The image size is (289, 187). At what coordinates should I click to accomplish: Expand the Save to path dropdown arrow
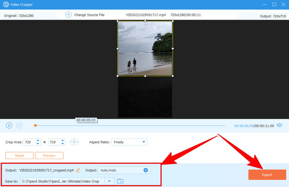click(x=109, y=181)
